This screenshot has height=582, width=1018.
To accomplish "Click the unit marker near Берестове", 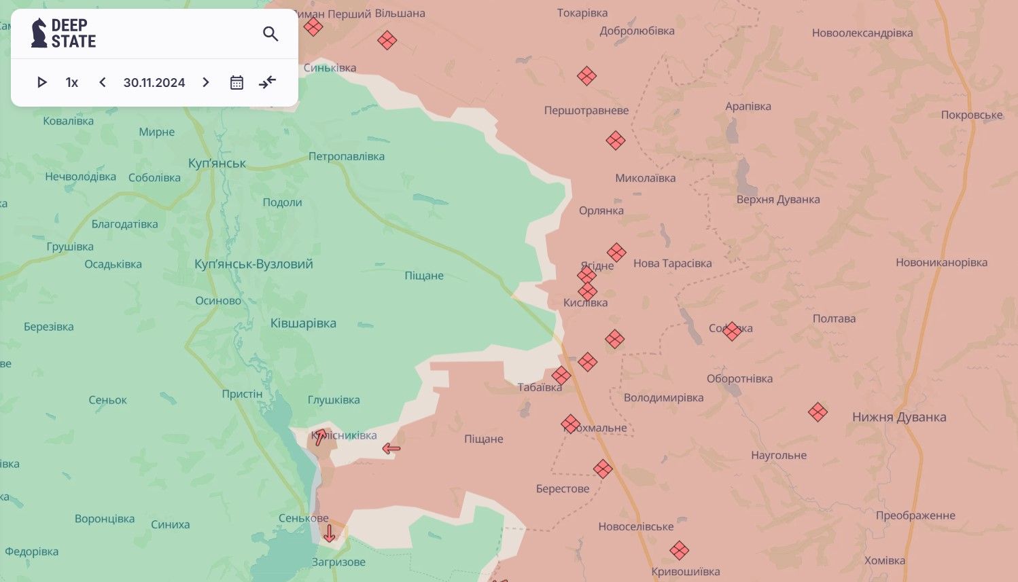I will tap(603, 469).
